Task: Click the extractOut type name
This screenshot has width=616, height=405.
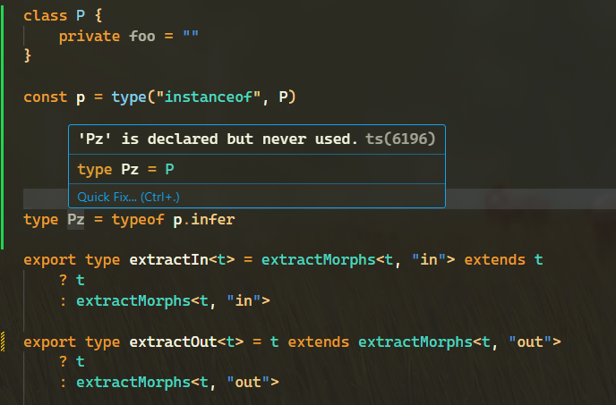Action: click(x=173, y=342)
